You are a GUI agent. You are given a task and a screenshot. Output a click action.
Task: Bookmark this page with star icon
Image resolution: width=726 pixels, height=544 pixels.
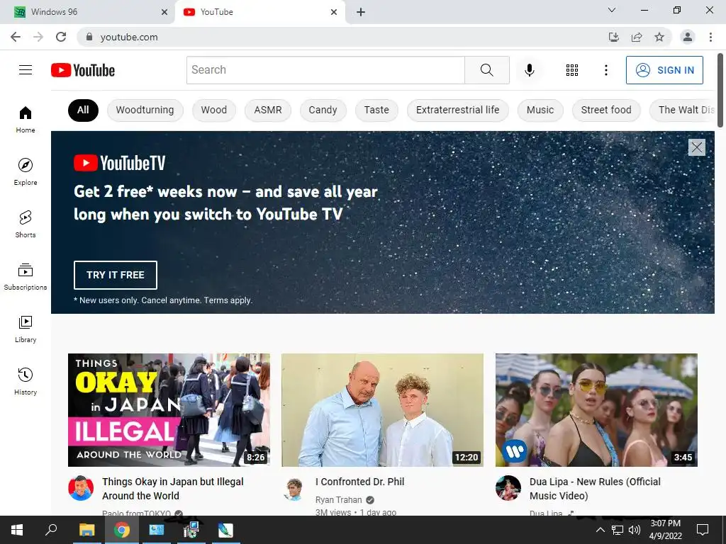pos(659,37)
